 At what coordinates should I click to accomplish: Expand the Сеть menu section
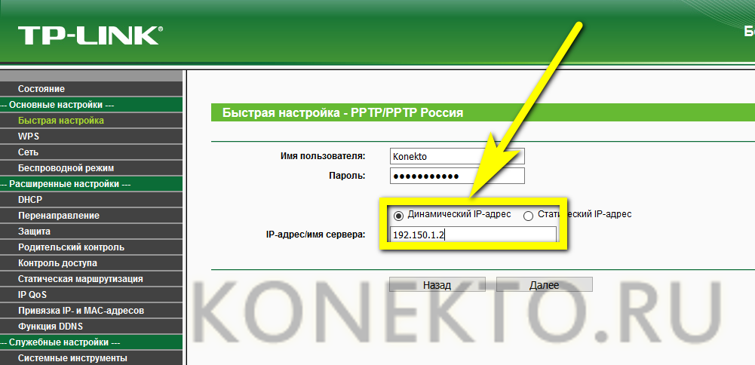click(91, 152)
